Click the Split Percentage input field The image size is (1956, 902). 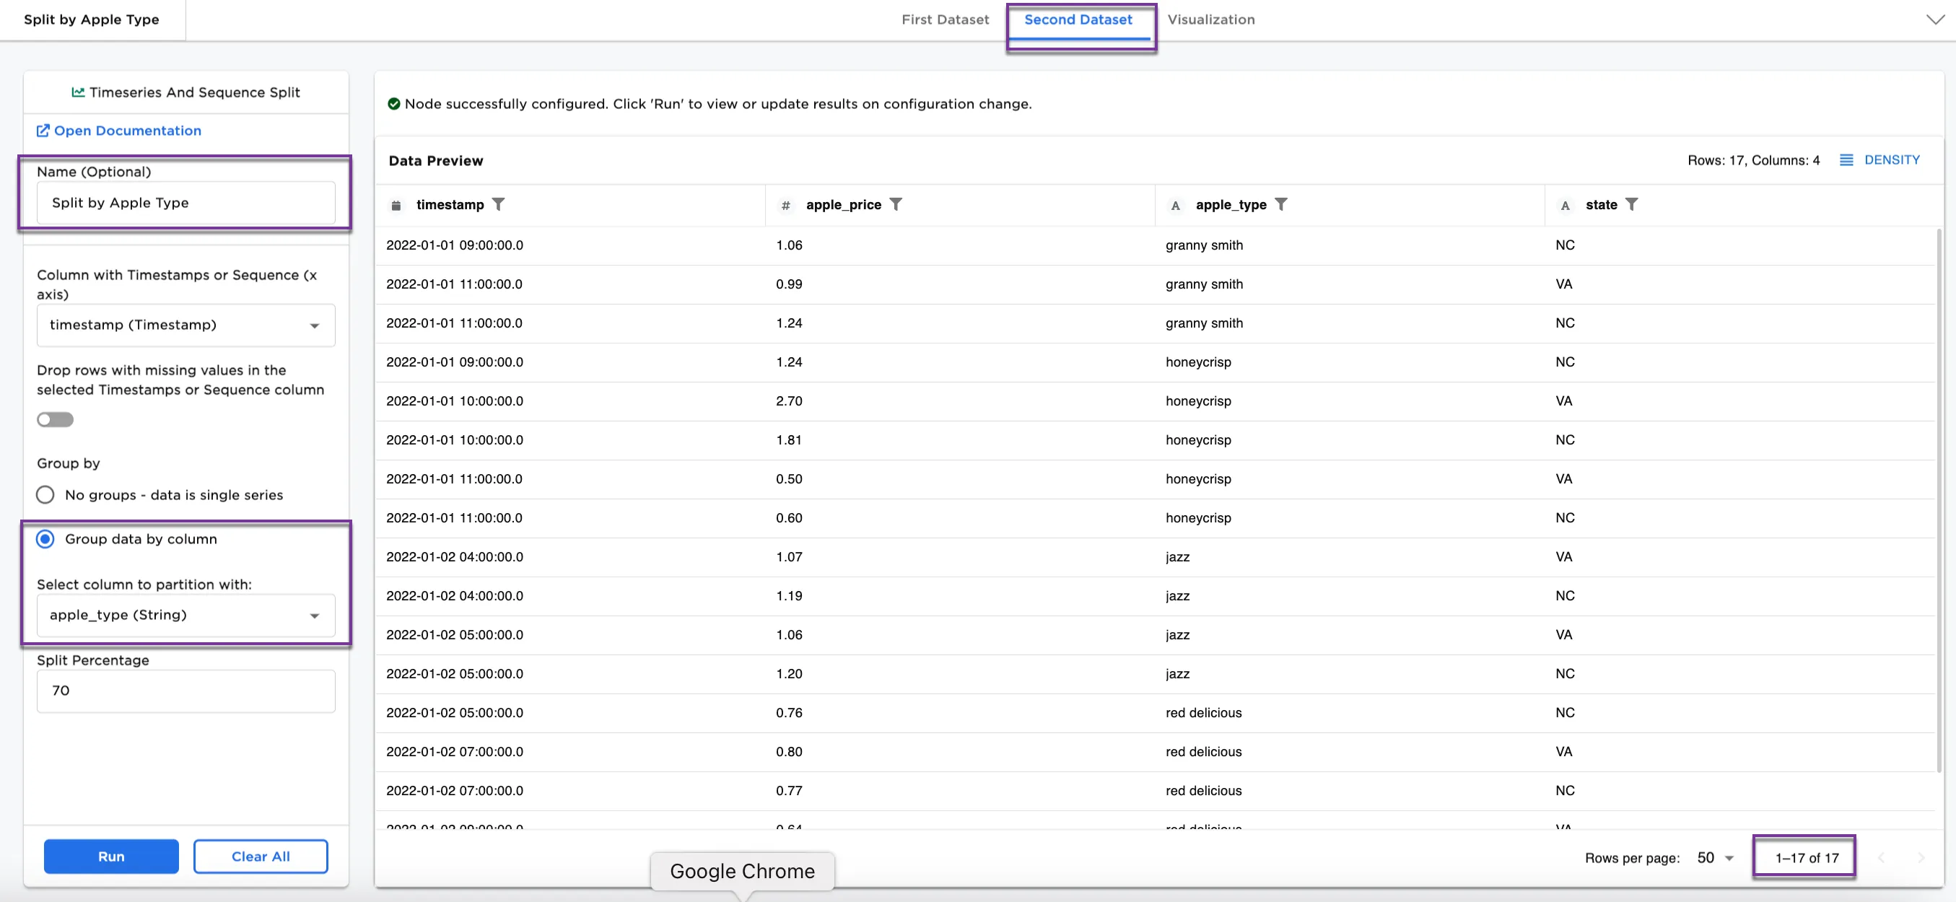pyautogui.click(x=185, y=691)
